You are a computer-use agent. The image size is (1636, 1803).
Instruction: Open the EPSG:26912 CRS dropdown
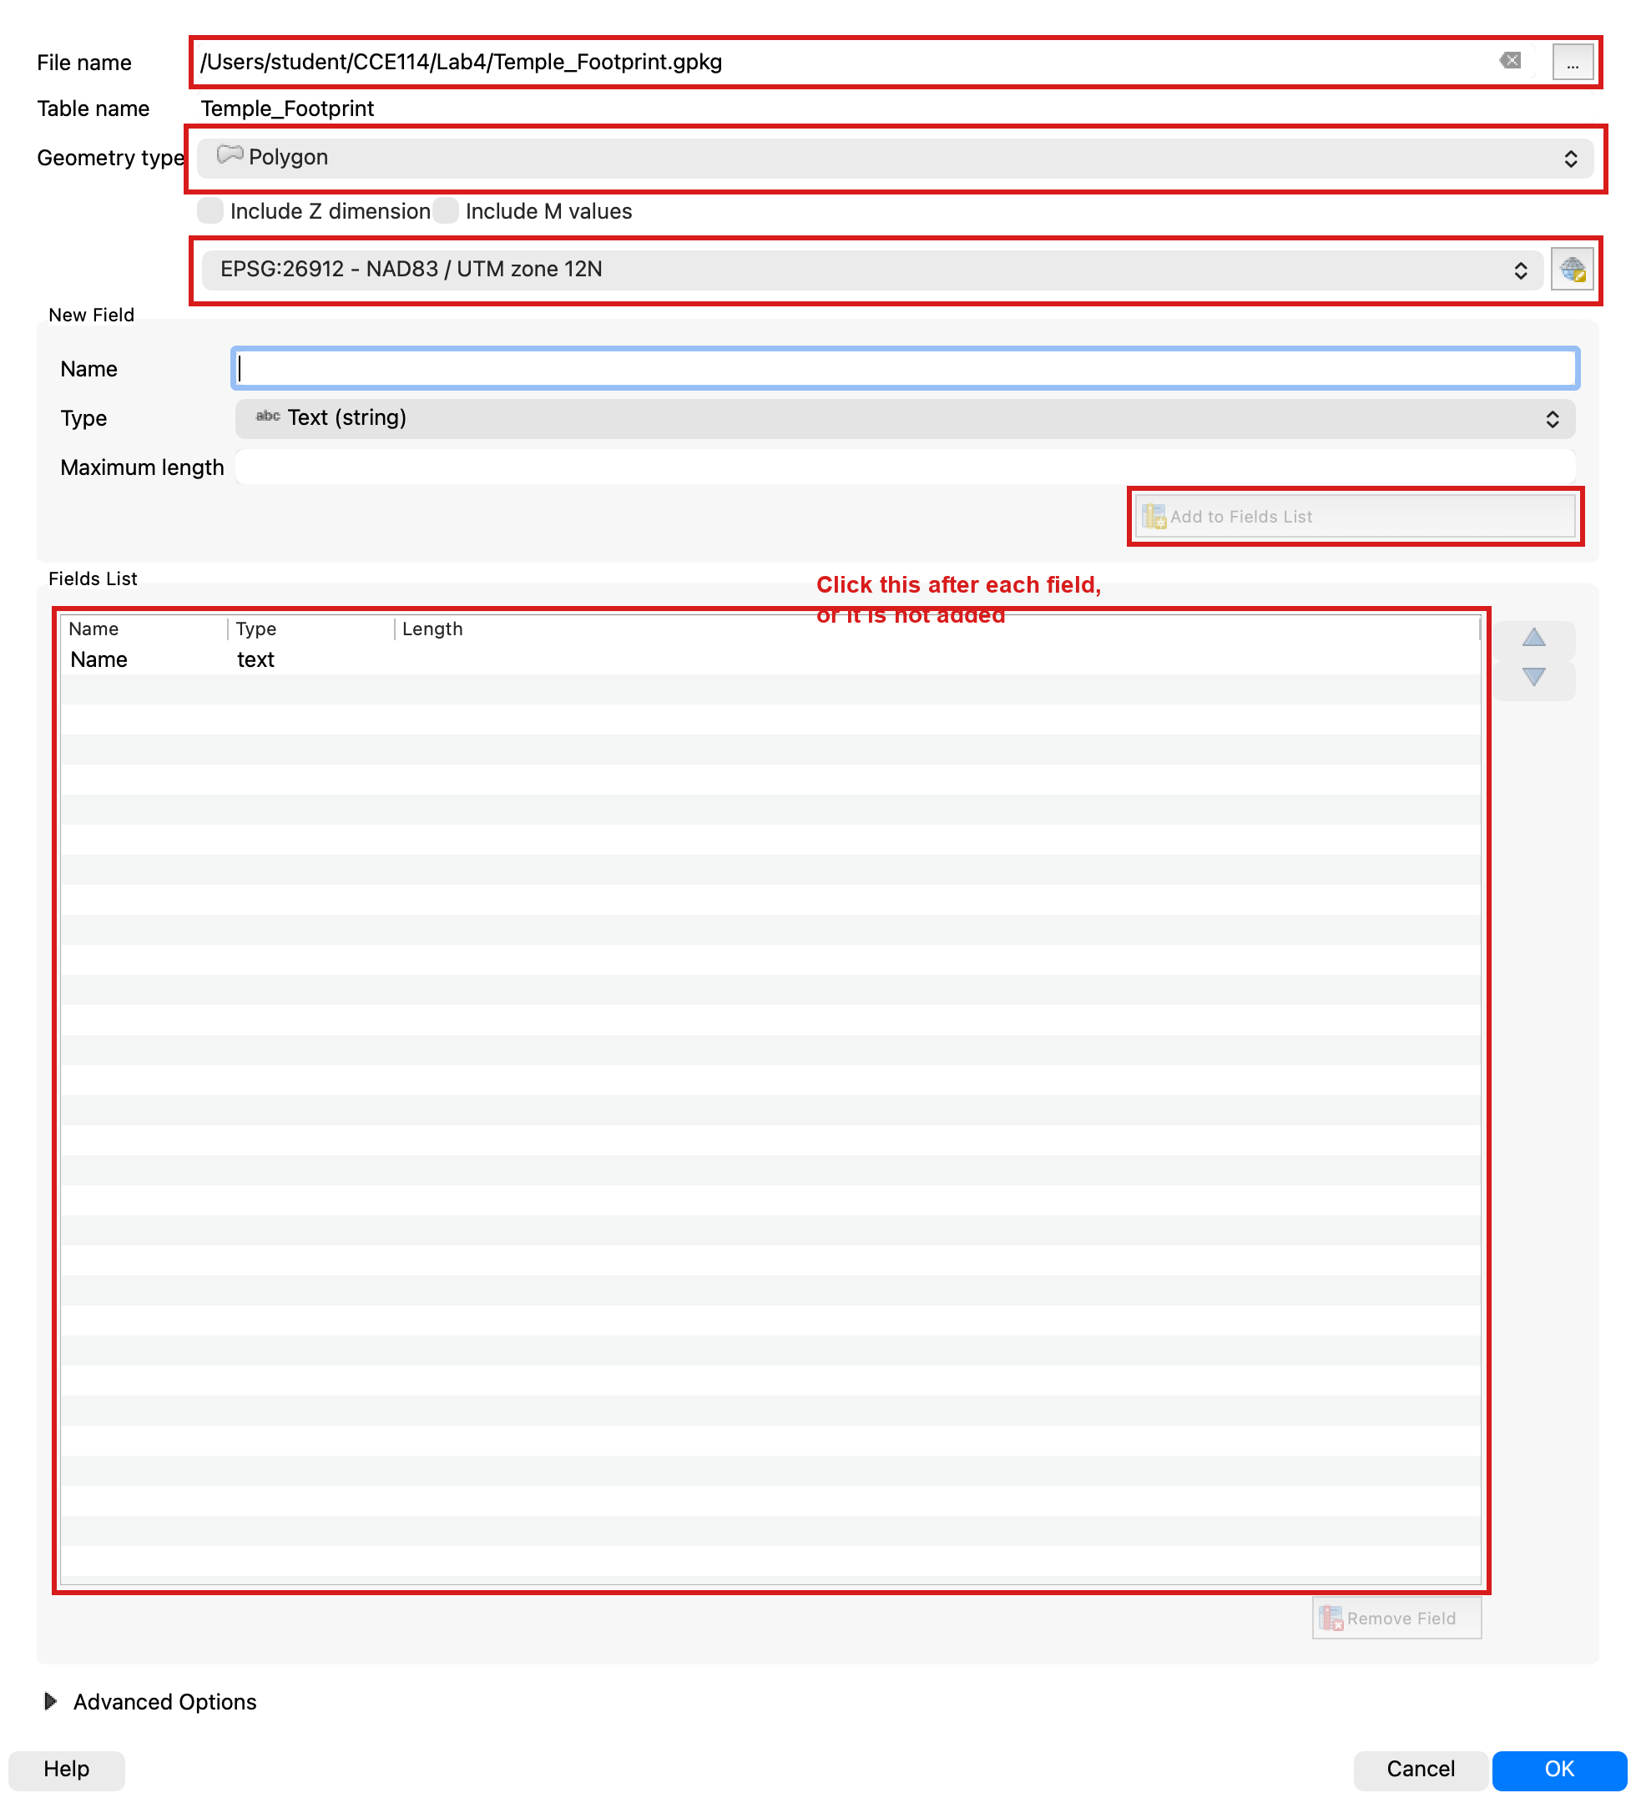tap(872, 269)
